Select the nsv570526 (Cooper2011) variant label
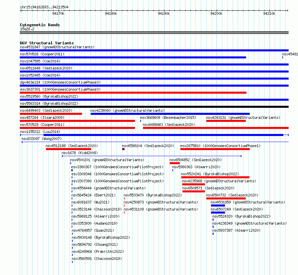Image resolution: width=298 pixels, height=275 pixels. (42, 54)
